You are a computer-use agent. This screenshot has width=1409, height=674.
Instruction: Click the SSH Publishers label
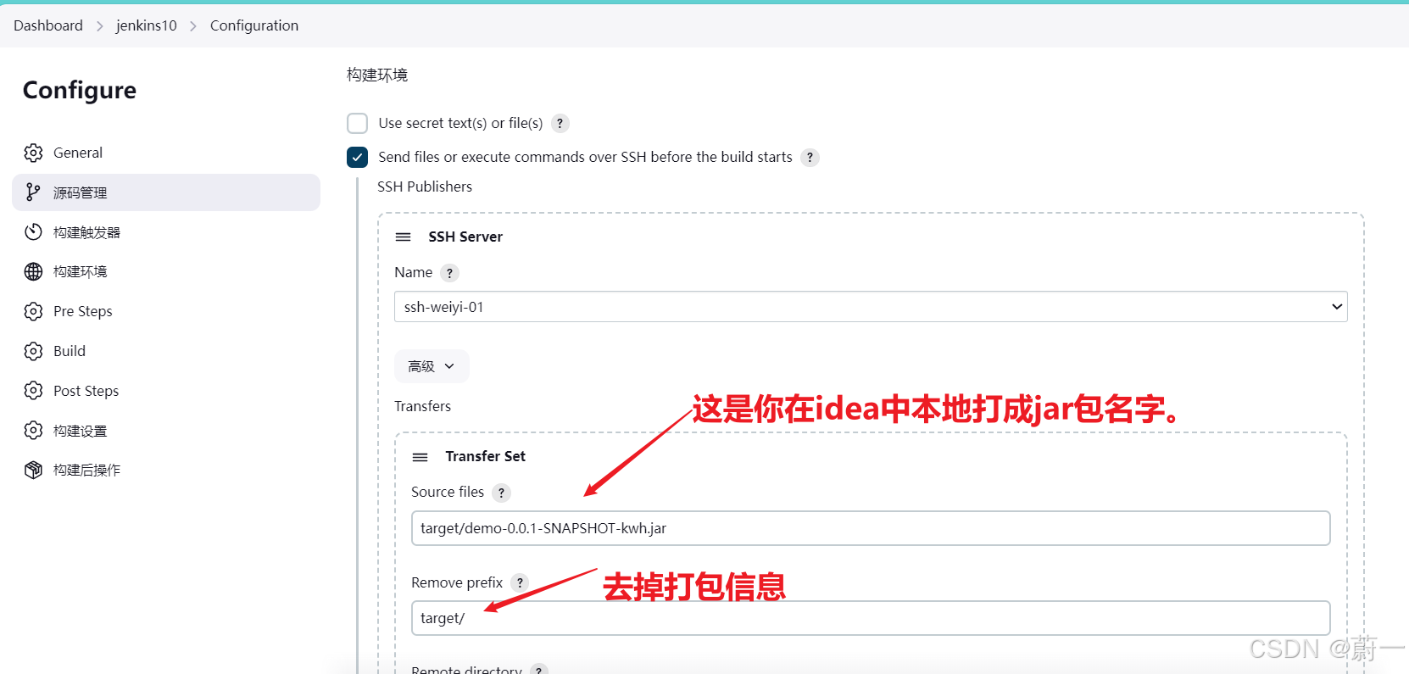pyautogui.click(x=425, y=187)
